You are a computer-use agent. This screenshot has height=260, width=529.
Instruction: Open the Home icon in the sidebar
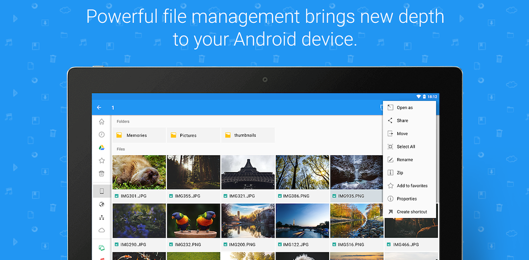[102, 121]
